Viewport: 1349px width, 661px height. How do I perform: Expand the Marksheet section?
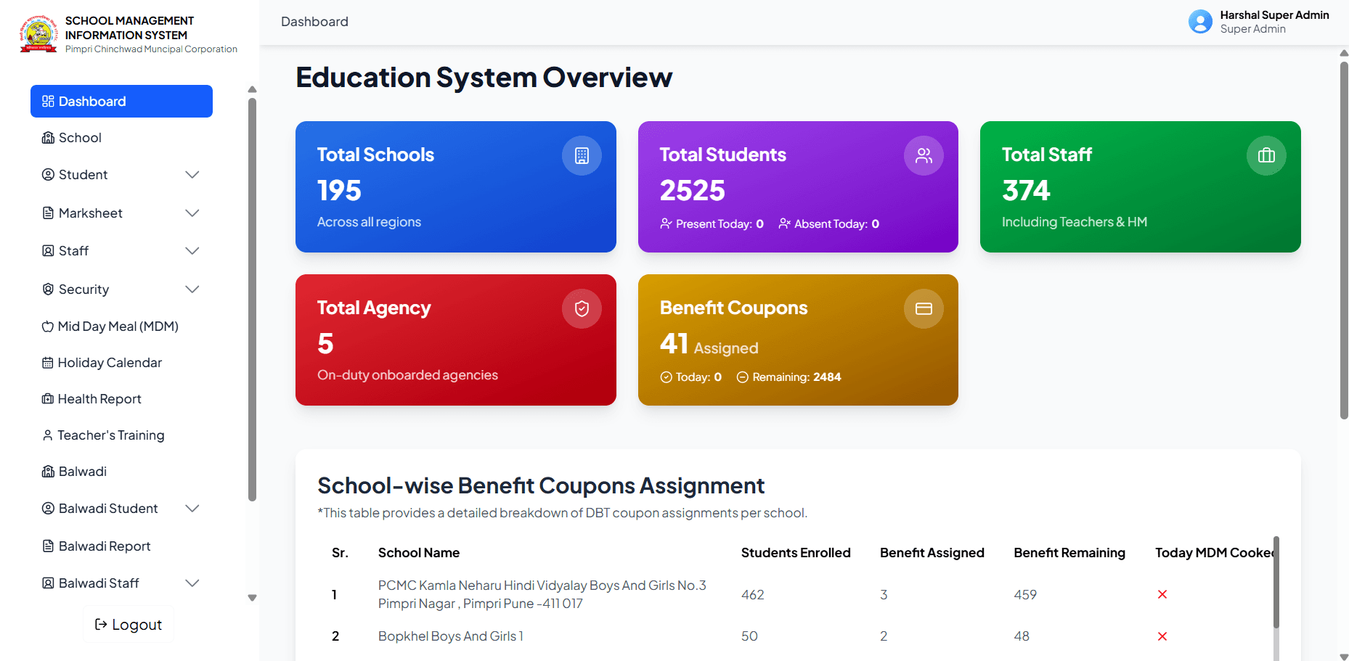pyautogui.click(x=192, y=213)
